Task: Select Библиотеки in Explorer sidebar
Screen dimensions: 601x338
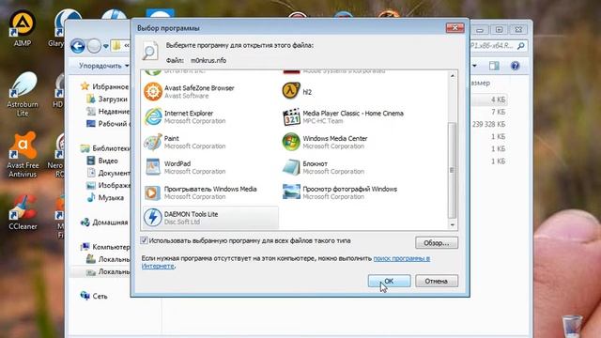Action: (x=105, y=148)
